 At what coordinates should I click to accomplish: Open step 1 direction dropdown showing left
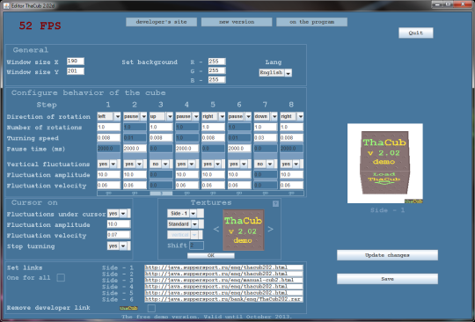[109, 116]
